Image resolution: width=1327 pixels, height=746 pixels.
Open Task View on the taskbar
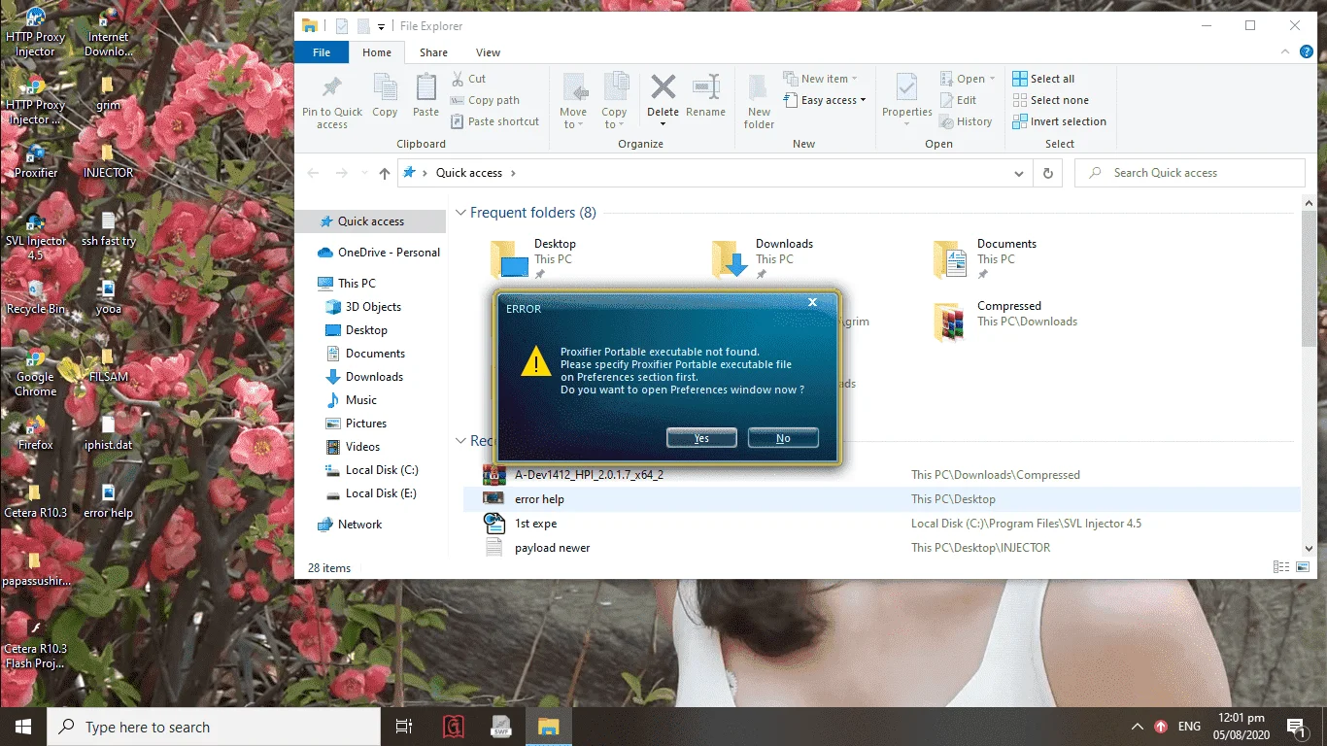[x=405, y=727]
